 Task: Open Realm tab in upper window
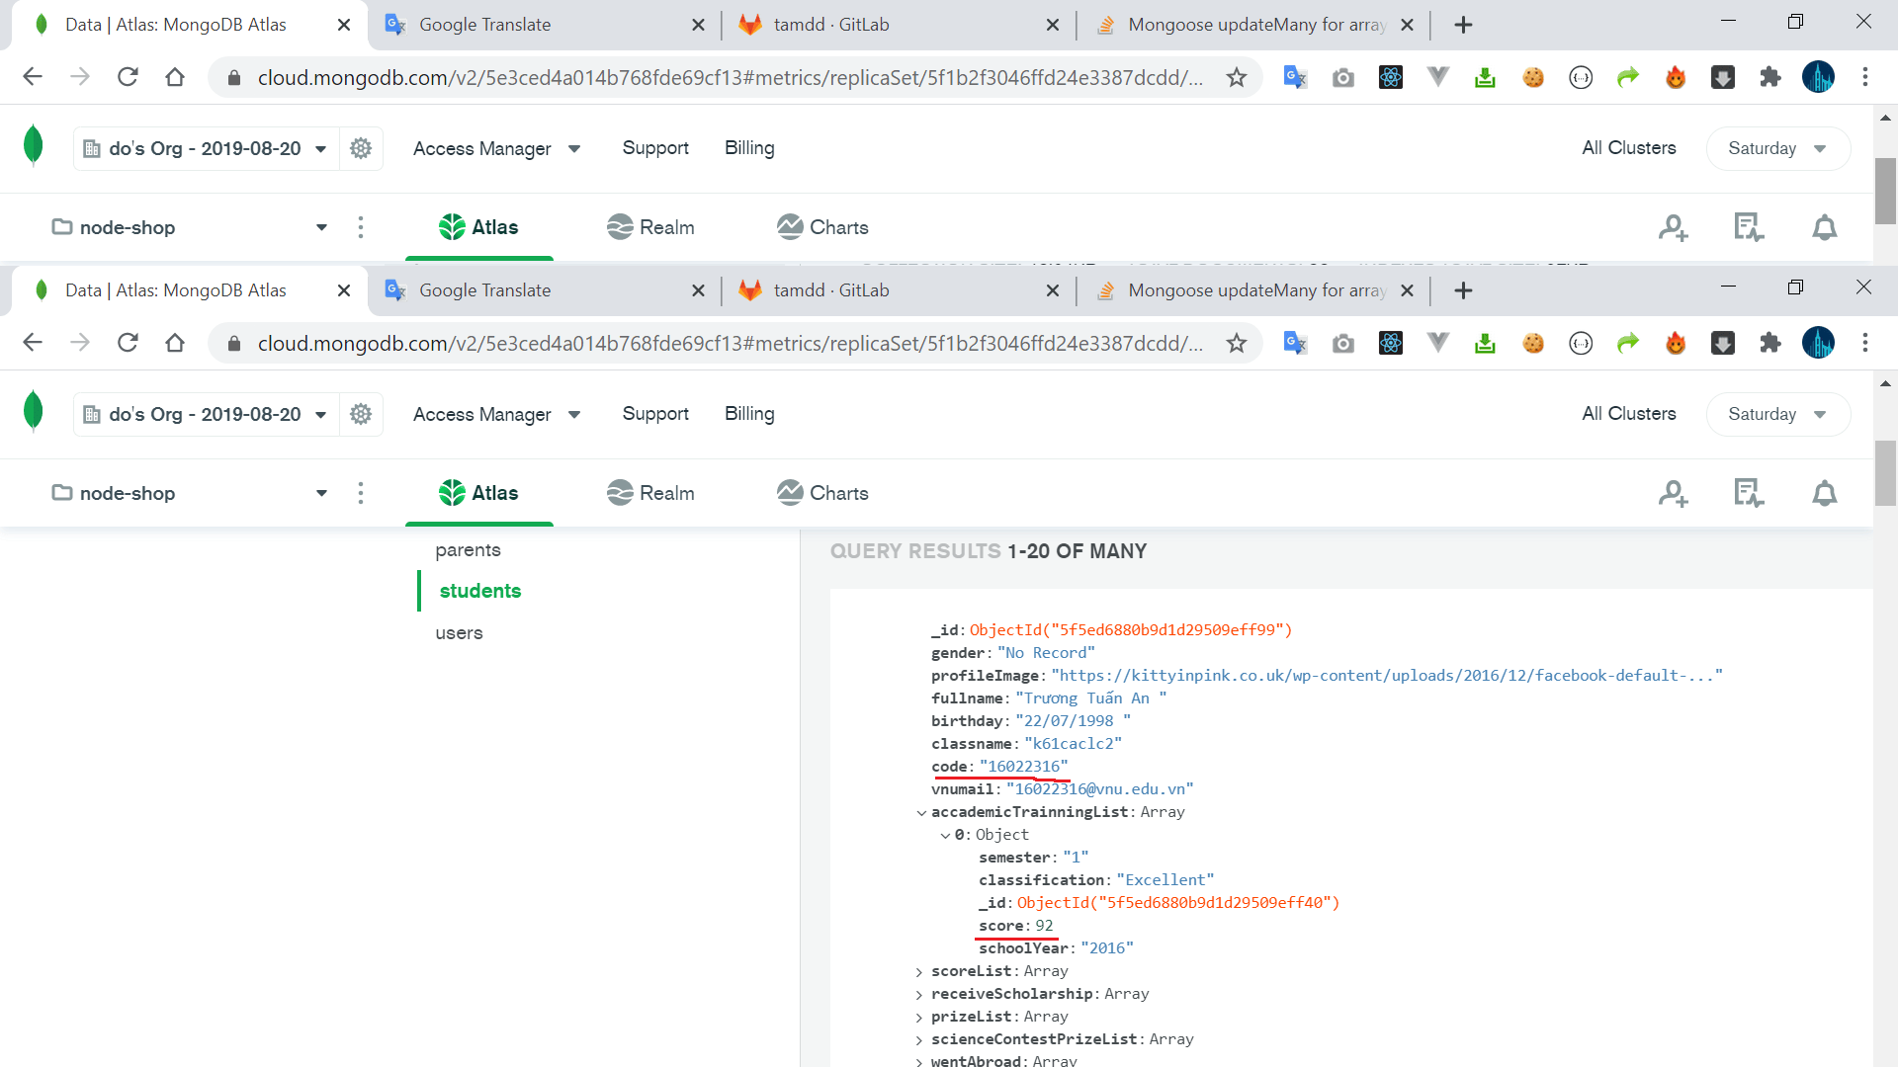(x=650, y=227)
